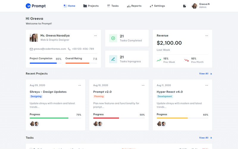Click the Prompt logo in the header
Viewport: 238px width, 149px height.
pyautogui.click(x=35, y=6)
